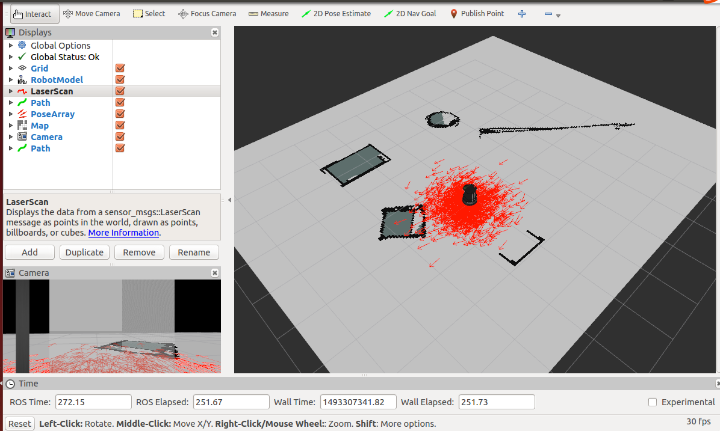Disable the Camera display checkbox
Image resolution: width=720 pixels, height=431 pixels.
120,136
